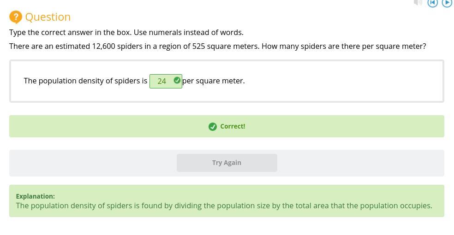Focus the answer input containing 24

click(161, 81)
